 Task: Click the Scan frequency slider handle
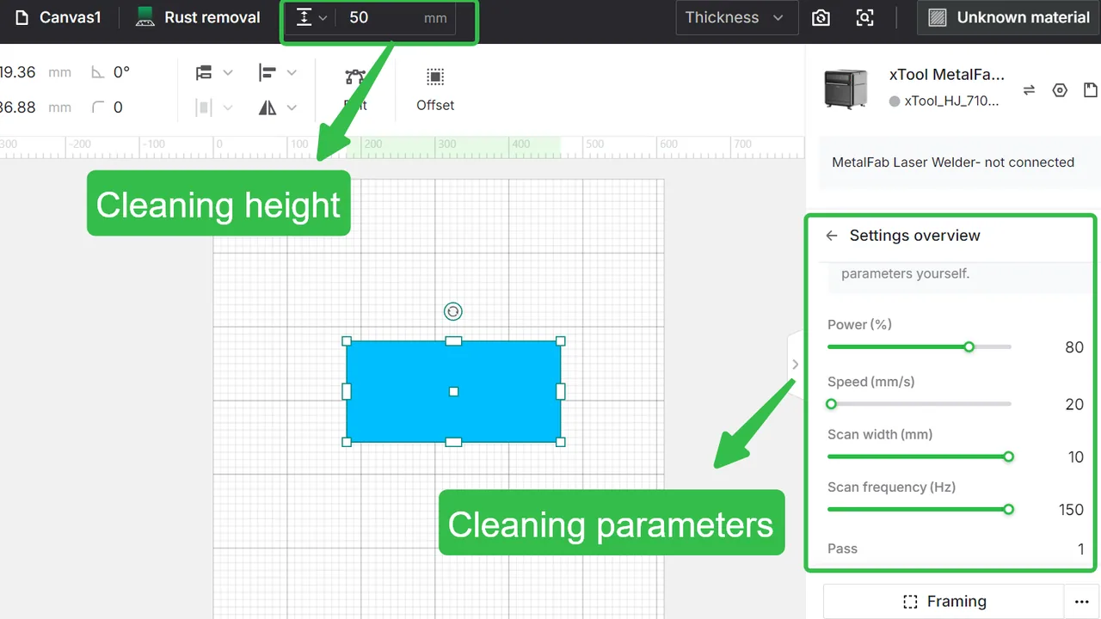[x=1009, y=509]
